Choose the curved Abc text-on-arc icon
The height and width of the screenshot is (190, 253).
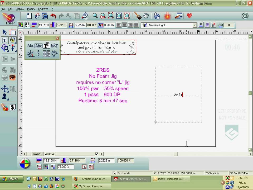[54, 46]
